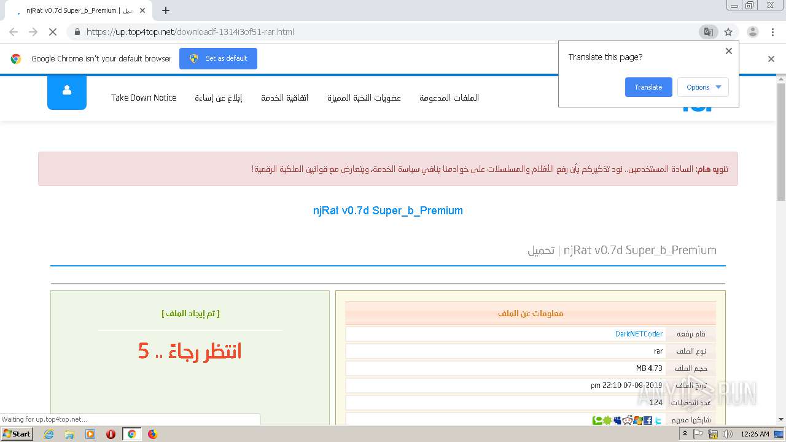Expand translate Options dropdown
Image resolution: width=786 pixels, height=442 pixels.
click(x=703, y=87)
